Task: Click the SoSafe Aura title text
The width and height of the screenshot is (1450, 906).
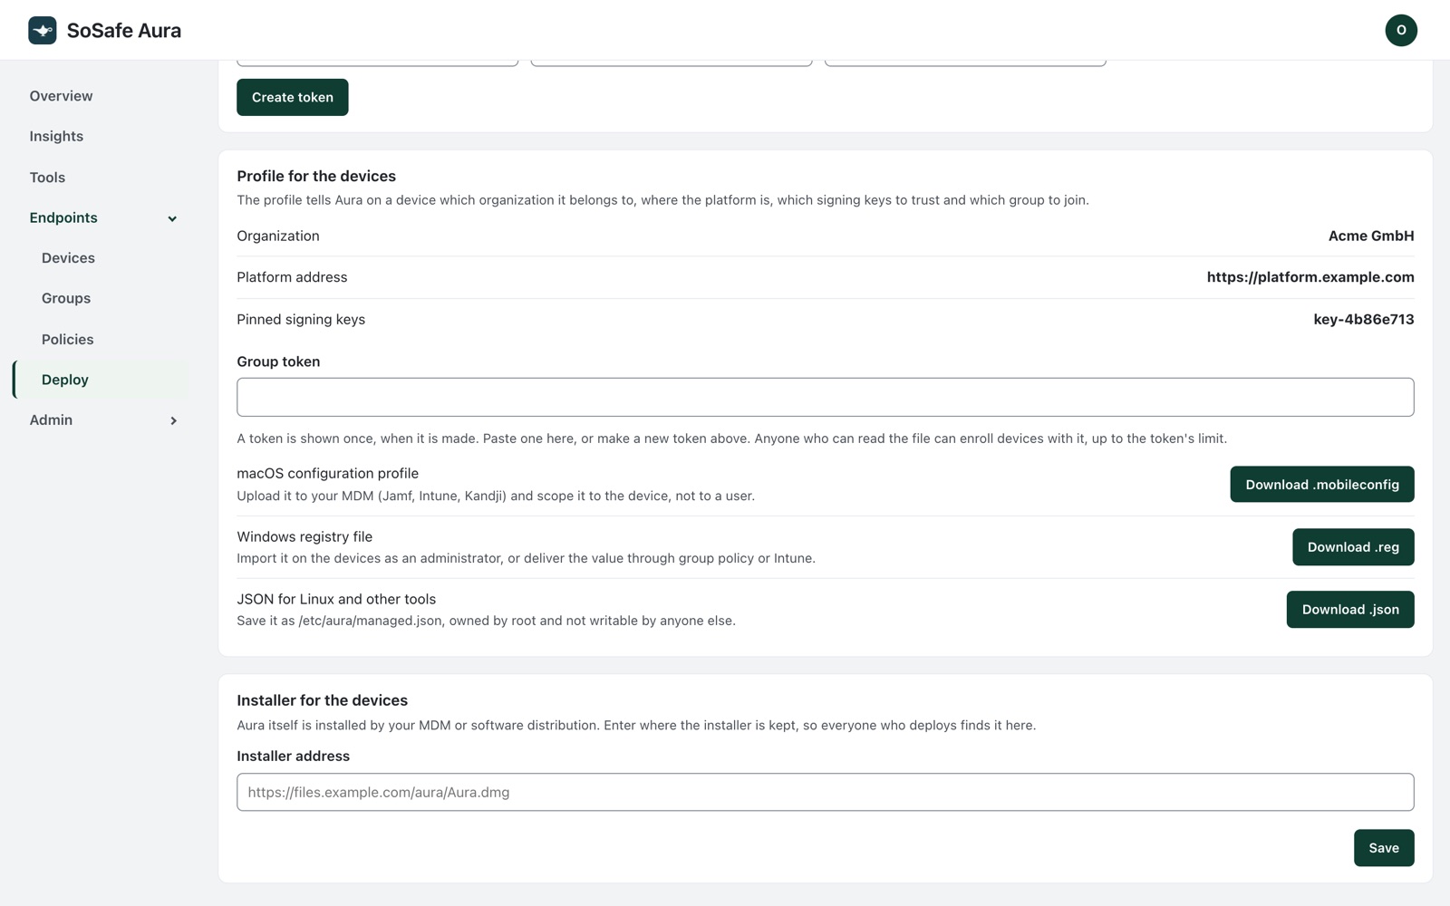Action: (124, 30)
